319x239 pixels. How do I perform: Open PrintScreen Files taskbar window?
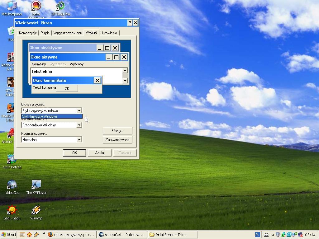click(173, 235)
